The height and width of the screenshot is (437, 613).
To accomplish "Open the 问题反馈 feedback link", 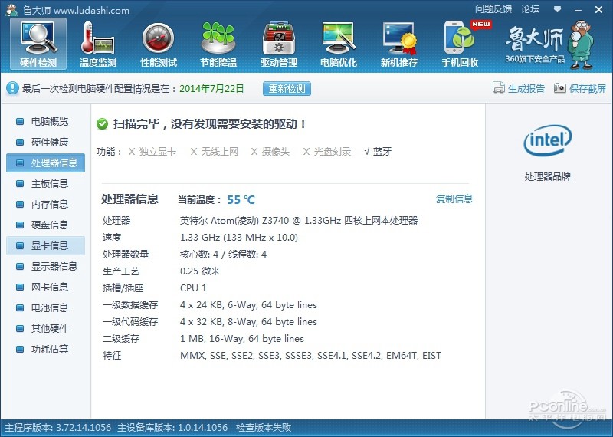I will pos(493,9).
